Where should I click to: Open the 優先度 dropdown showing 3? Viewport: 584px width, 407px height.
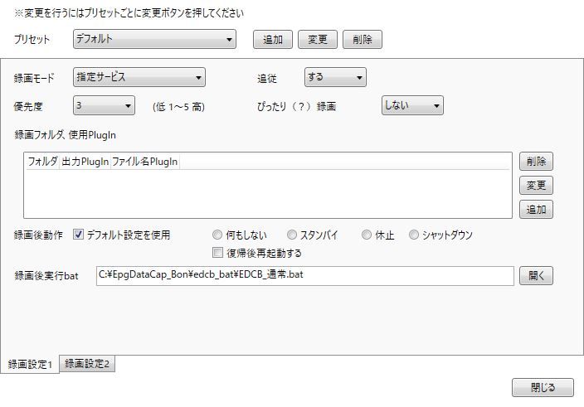[x=104, y=105]
